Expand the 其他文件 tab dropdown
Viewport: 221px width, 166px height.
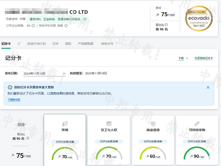tap(116, 44)
